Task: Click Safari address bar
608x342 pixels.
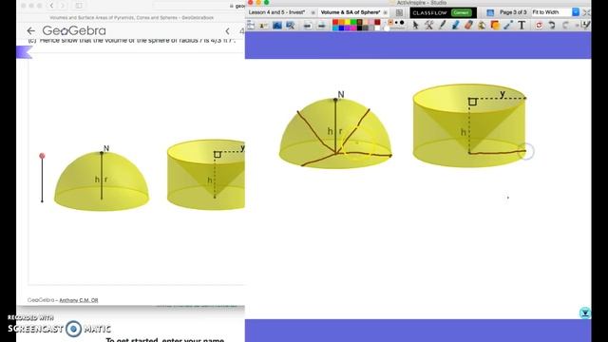Action: (199, 6)
